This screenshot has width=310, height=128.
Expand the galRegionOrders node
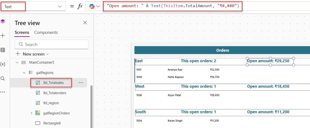[x=31, y=113]
